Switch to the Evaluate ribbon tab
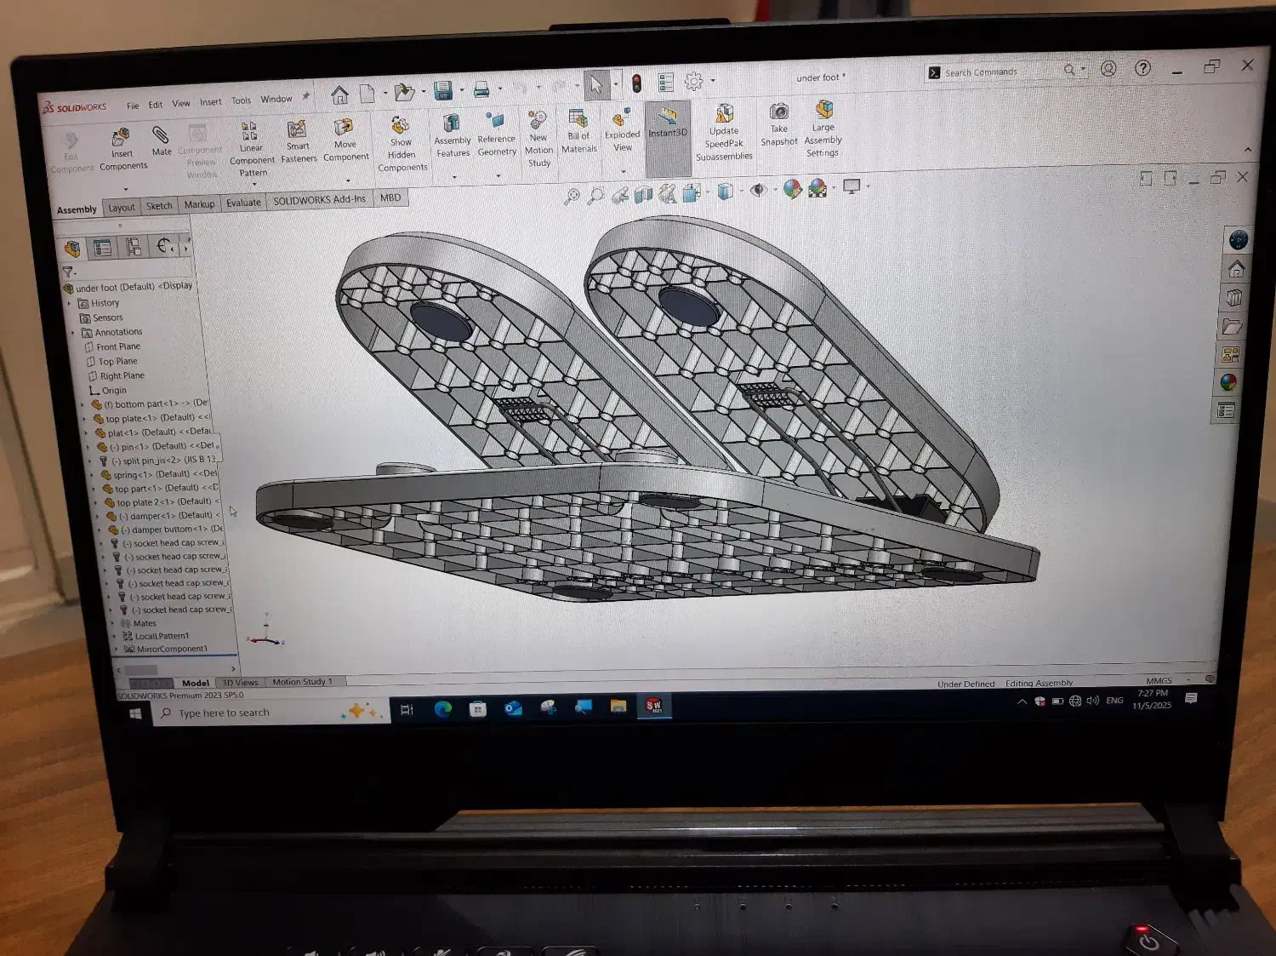Screen dimensions: 1276x956 pos(243,203)
